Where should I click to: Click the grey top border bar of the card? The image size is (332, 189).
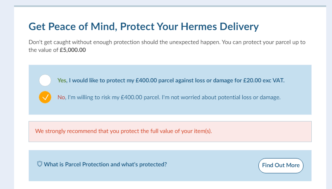click(170, 6)
